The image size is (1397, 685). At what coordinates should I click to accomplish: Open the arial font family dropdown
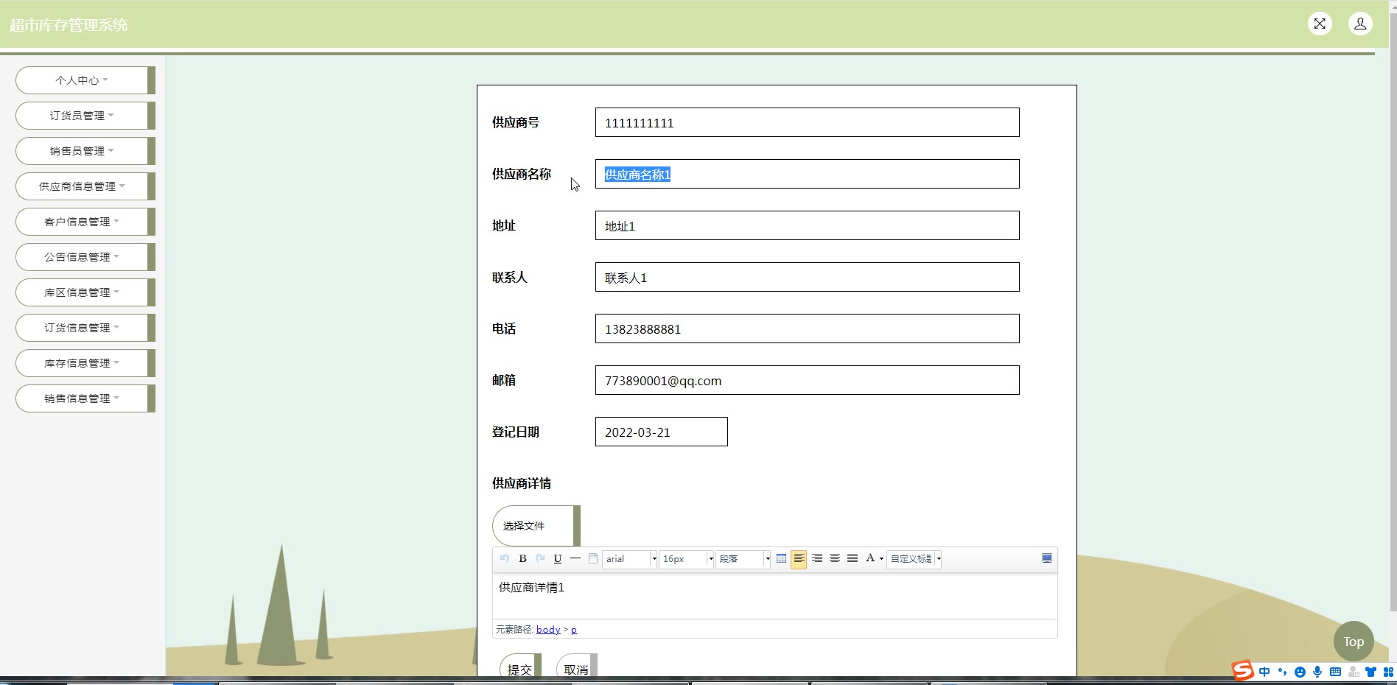pyautogui.click(x=630, y=559)
